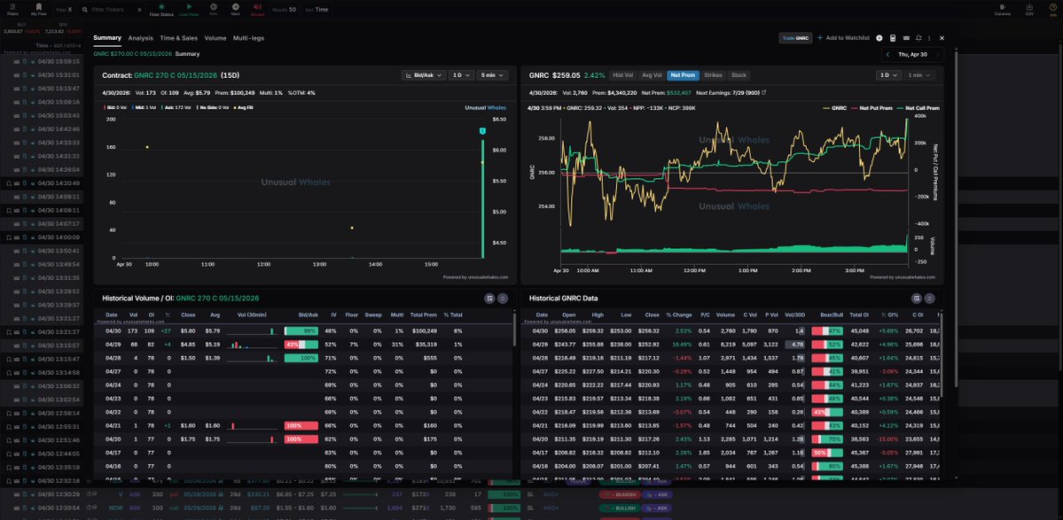Click Total Prem value $100,249
1063x520 pixels.
tap(425, 330)
